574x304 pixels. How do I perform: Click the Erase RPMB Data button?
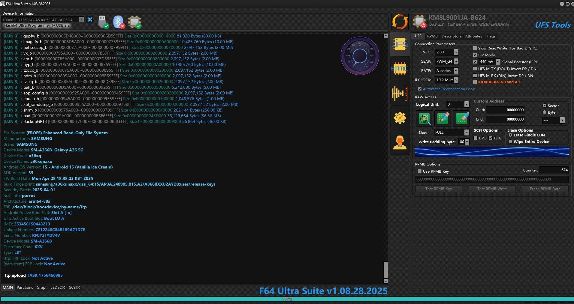point(545,189)
